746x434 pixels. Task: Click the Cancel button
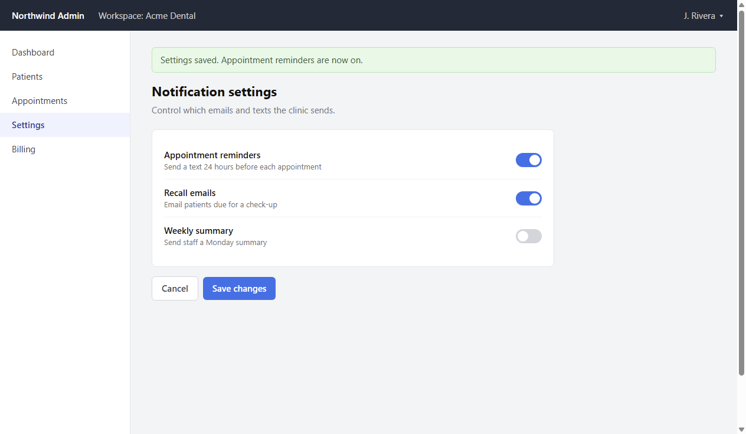tap(175, 289)
